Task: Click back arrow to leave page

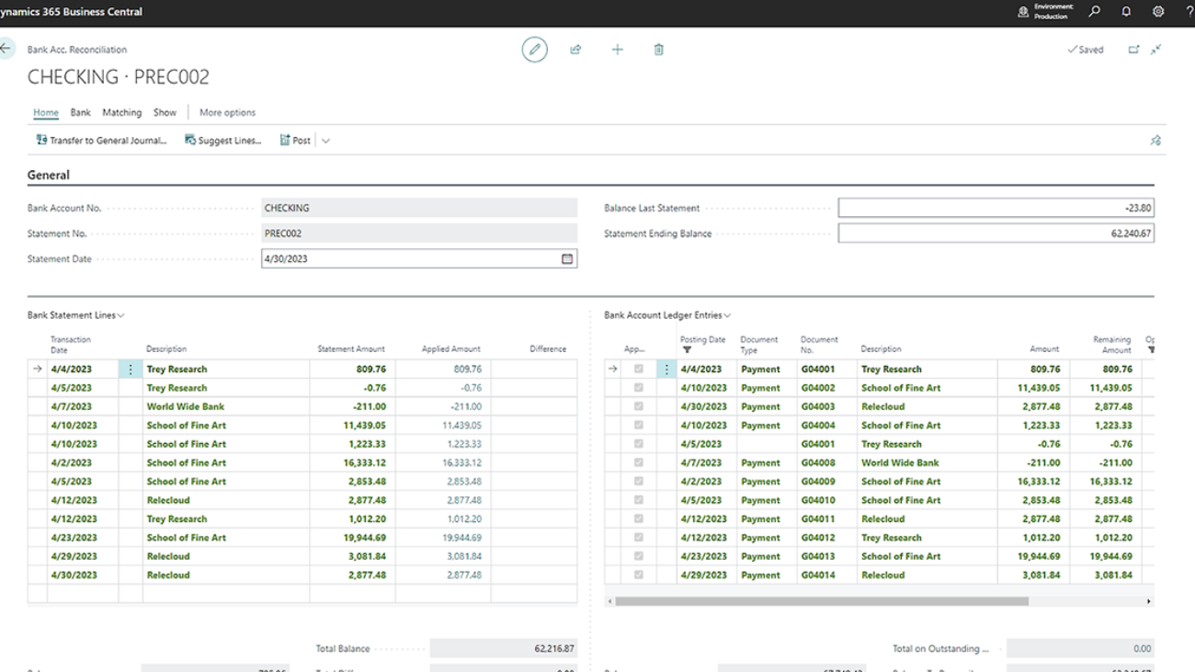Action: [x=7, y=50]
